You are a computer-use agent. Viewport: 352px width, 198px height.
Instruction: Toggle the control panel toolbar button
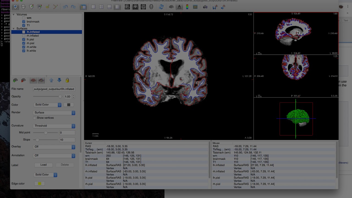tap(83, 7)
